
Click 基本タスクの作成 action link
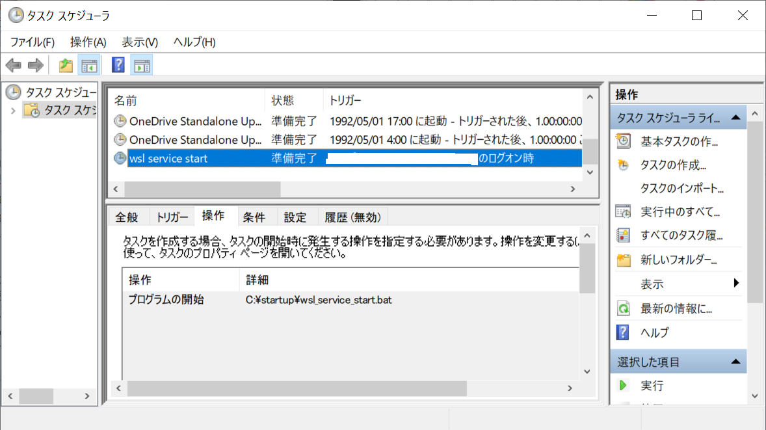tap(679, 142)
